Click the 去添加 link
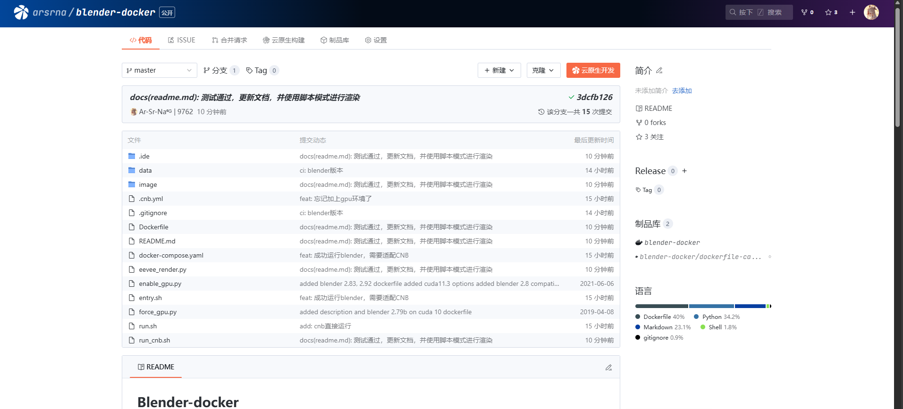Image resolution: width=903 pixels, height=409 pixels. tap(682, 91)
